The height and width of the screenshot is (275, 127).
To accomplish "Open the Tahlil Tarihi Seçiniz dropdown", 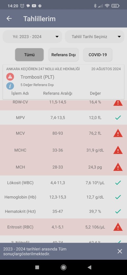I will point(95,37).
